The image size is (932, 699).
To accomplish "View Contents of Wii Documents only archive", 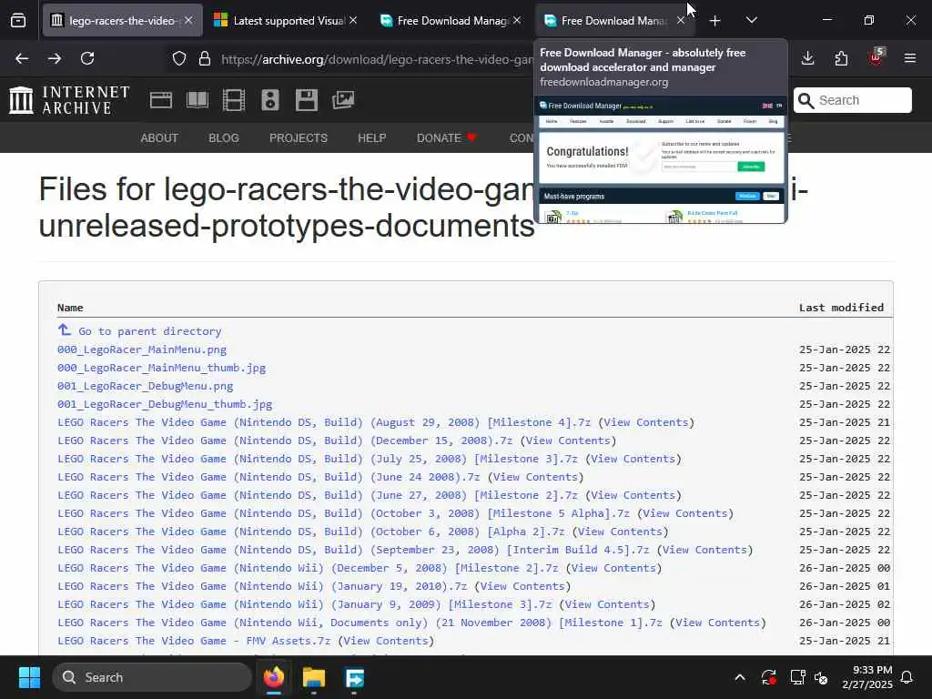I will pos(718,623).
